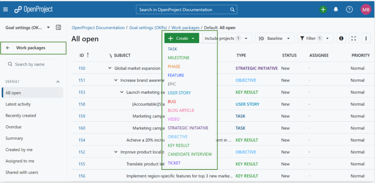Click the MB user avatar
The height and width of the screenshot is (183, 375).
point(366,9)
